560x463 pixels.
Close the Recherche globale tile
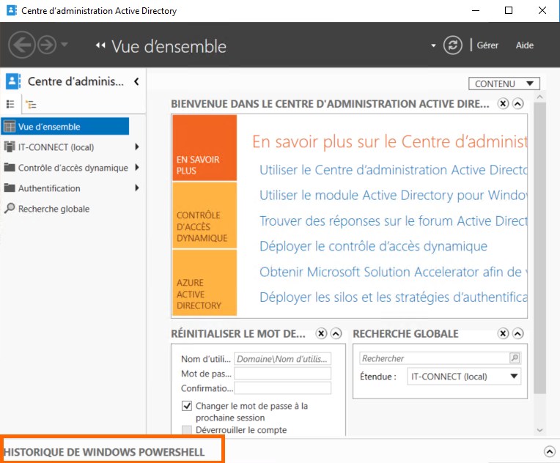click(x=503, y=333)
